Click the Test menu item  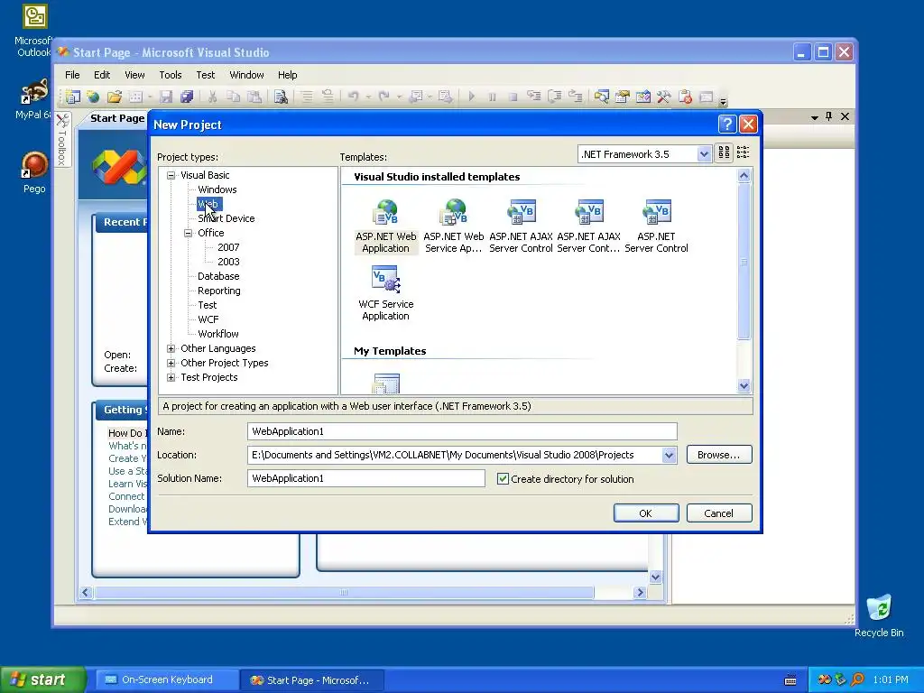[205, 75]
